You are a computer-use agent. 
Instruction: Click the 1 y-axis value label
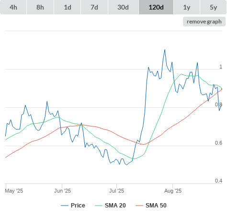tap(221, 67)
